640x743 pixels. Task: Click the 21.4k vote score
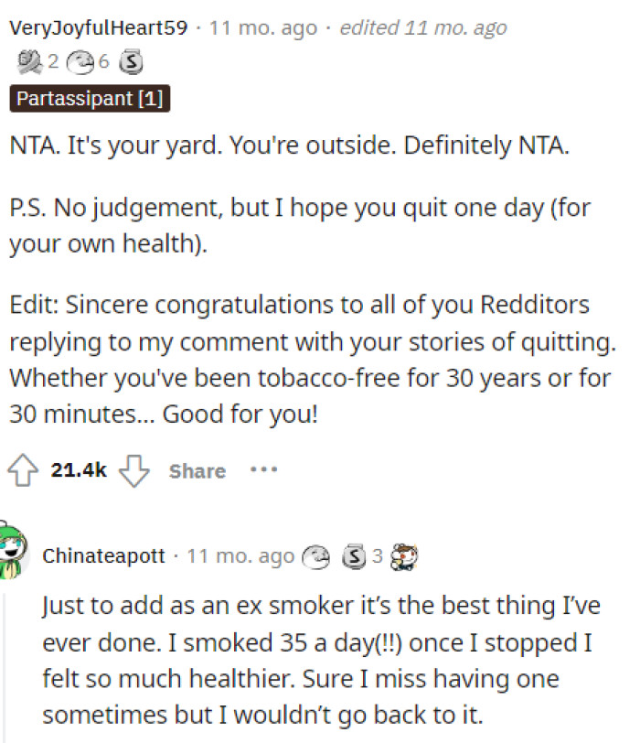(79, 471)
